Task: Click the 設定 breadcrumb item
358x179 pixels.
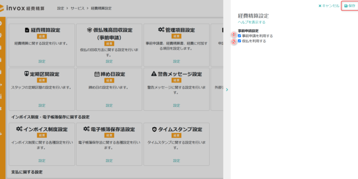Action: click(x=61, y=8)
